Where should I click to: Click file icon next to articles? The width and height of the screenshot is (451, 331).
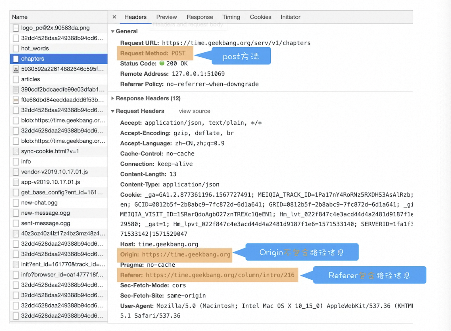(x=16, y=80)
